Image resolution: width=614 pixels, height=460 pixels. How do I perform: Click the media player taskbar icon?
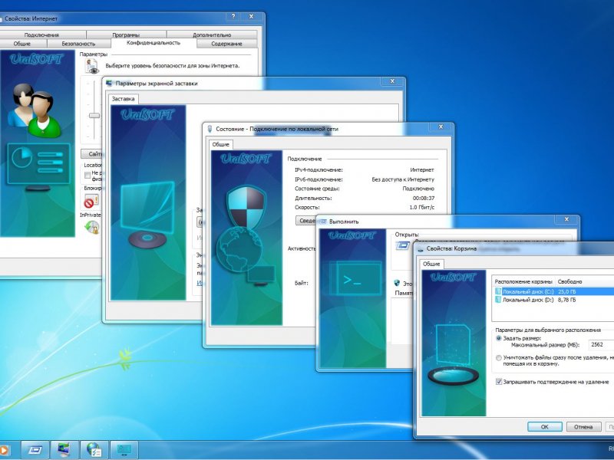[4, 450]
